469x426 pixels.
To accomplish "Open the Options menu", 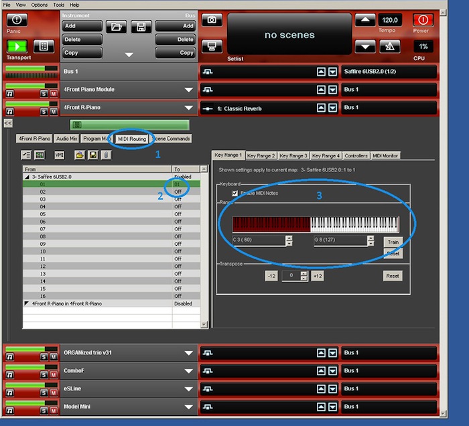I will pyautogui.click(x=39, y=5).
